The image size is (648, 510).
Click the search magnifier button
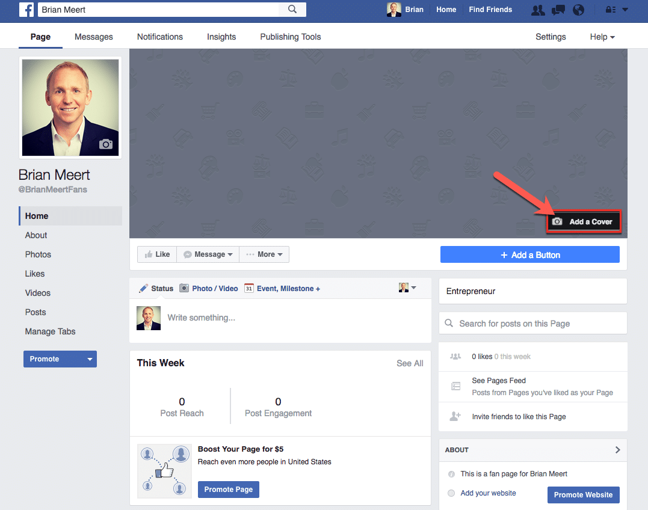(292, 10)
